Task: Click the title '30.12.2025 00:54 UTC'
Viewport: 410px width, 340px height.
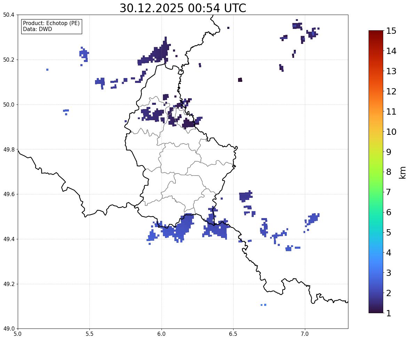Action: pos(183,8)
